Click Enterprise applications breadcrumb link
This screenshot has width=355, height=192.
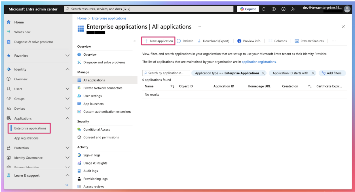tap(109, 18)
